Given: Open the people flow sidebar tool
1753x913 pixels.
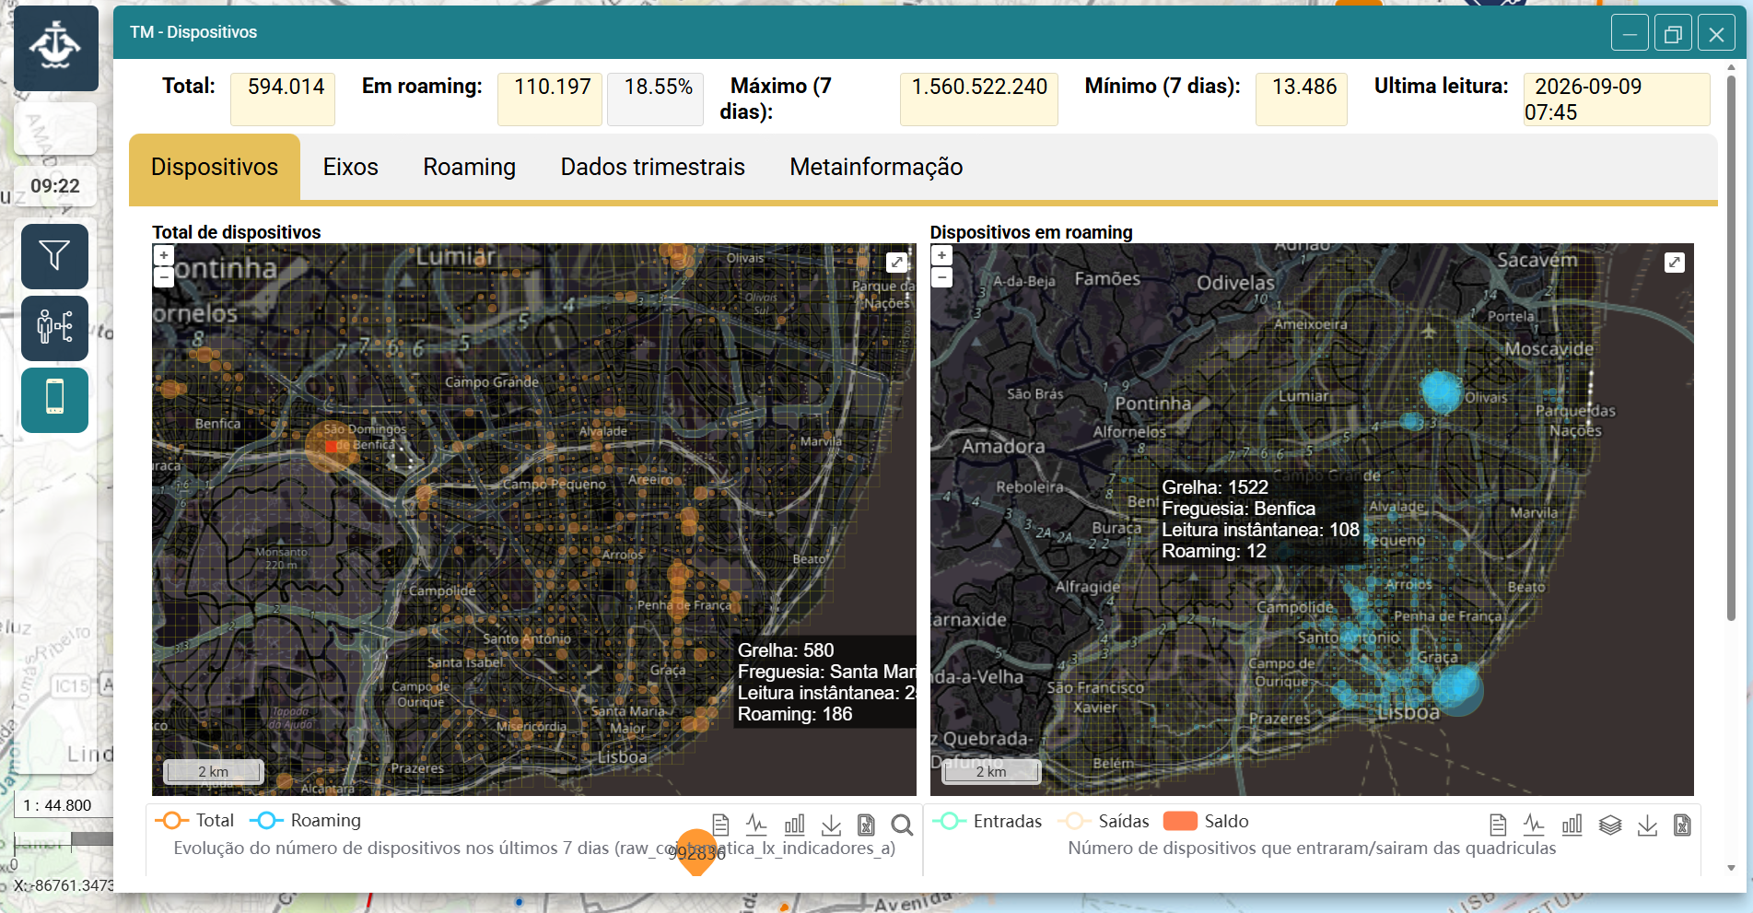Looking at the screenshot, I should click(x=55, y=328).
